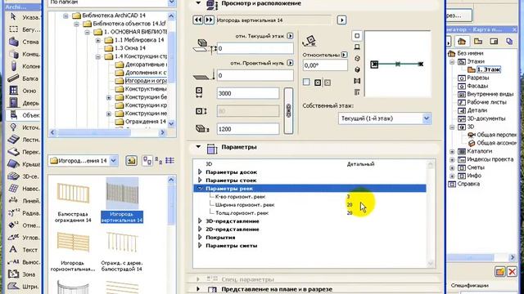
Task: Click the height field showing 1200
Action: pos(247,129)
